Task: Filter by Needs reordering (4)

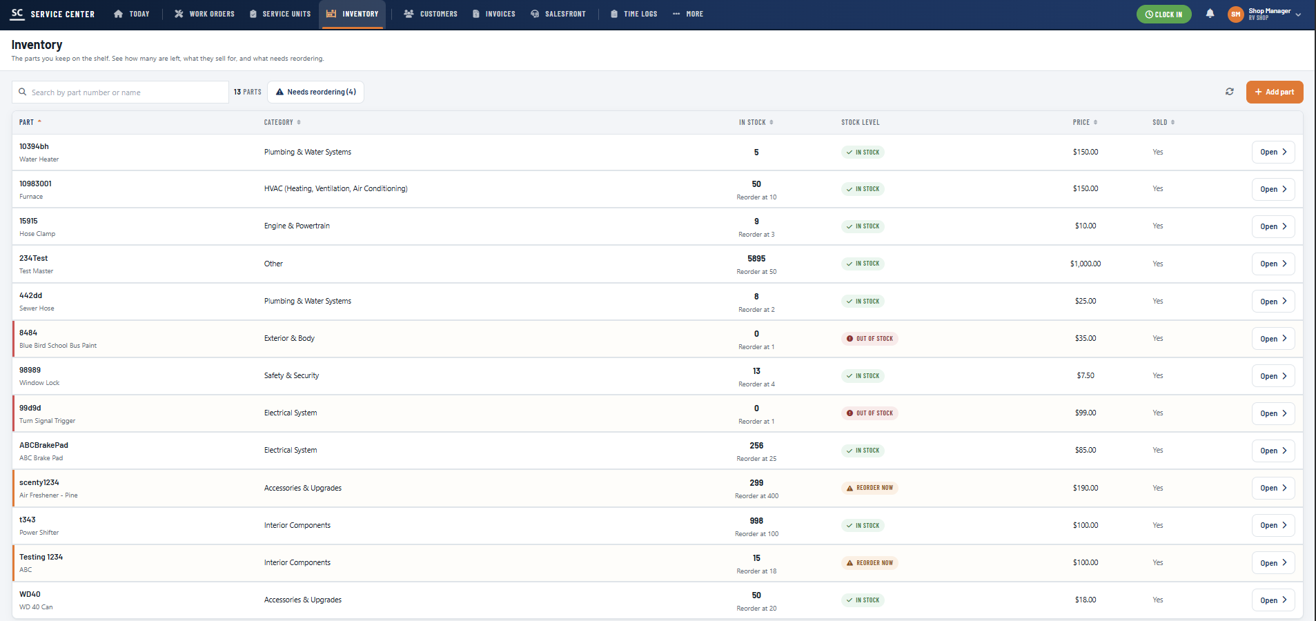Action: coord(315,92)
